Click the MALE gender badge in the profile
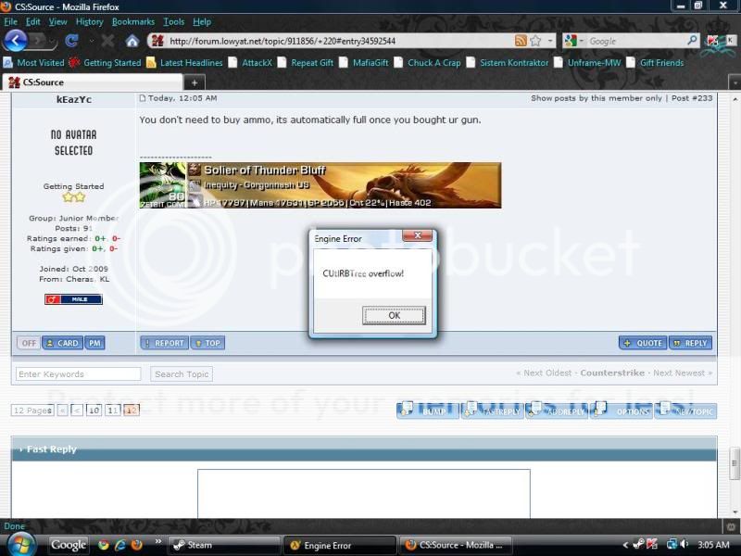Image resolution: width=741 pixels, height=556 pixels. click(x=74, y=299)
